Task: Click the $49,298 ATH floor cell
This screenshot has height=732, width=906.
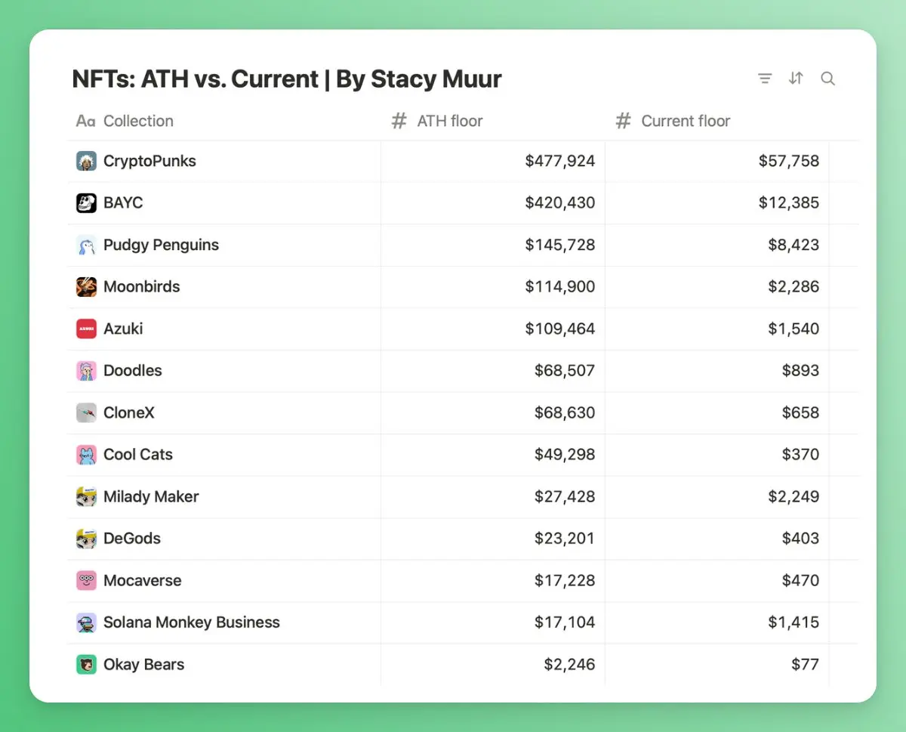Action: tap(493, 455)
